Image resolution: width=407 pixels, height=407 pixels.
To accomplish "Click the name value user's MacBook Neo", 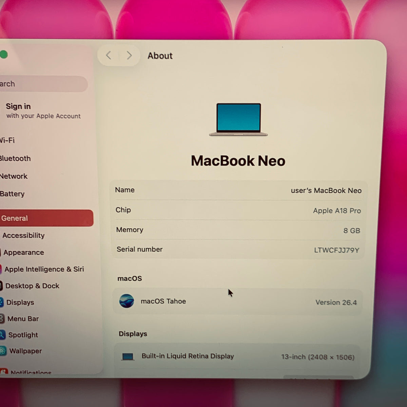I will (326, 191).
